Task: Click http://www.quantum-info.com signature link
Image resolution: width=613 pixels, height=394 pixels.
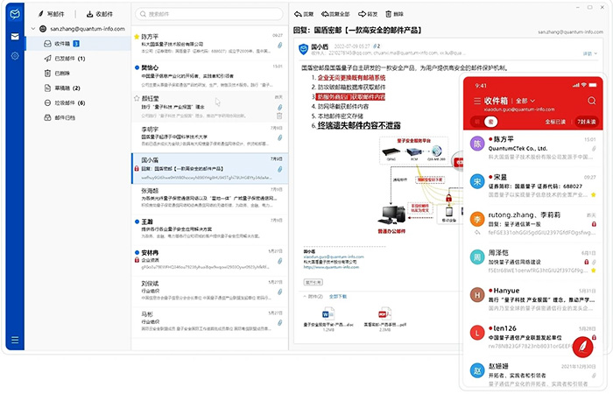Action: 331,267
